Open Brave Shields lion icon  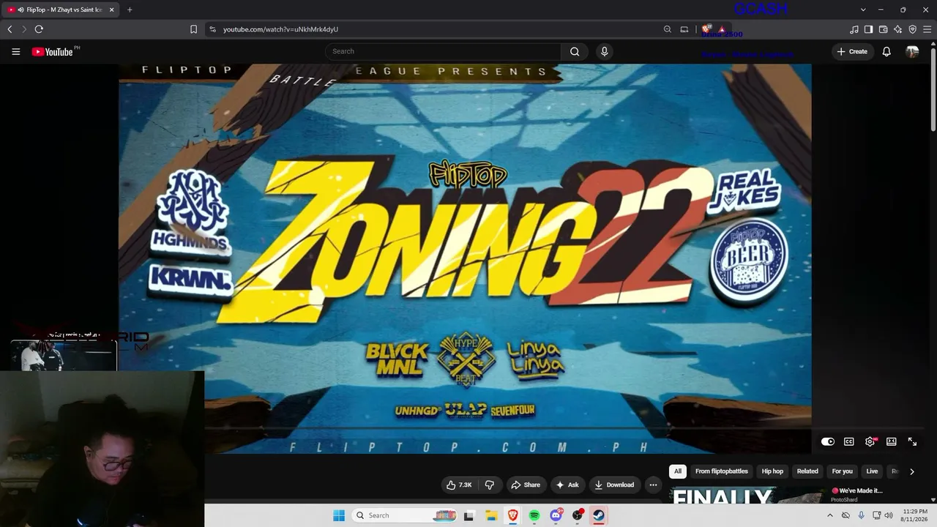(706, 29)
